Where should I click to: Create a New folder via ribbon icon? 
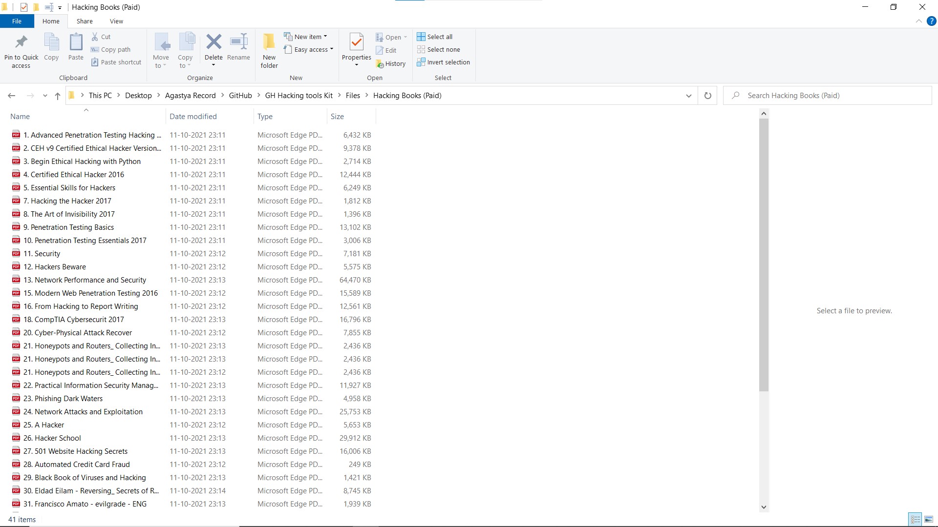click(269, 43)
